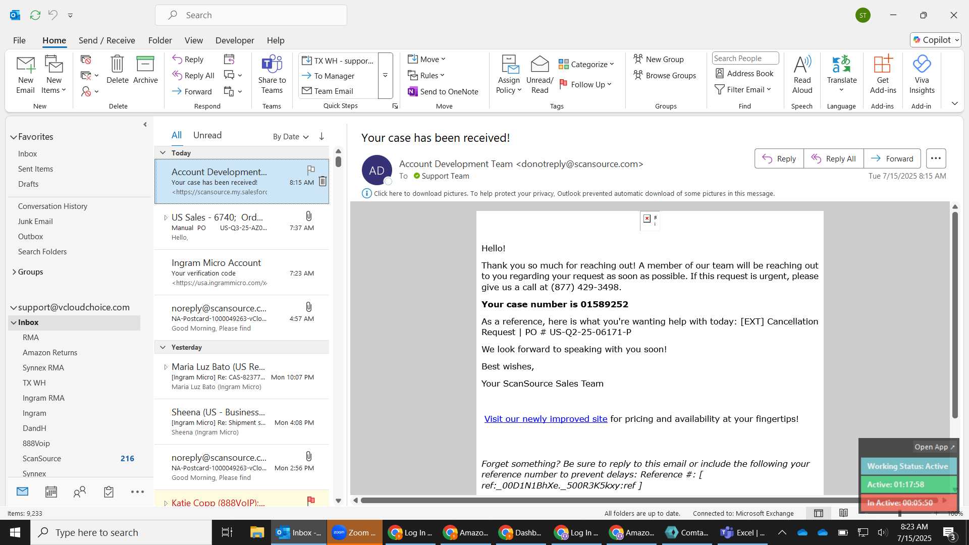Delete Account Development message via trash icon

pos(323,181)
